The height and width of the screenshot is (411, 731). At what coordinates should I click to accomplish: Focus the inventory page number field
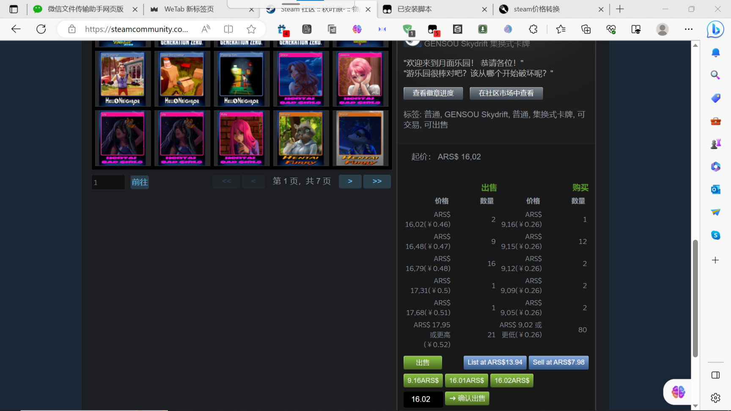pyautogui.click(x=108, y=182)
